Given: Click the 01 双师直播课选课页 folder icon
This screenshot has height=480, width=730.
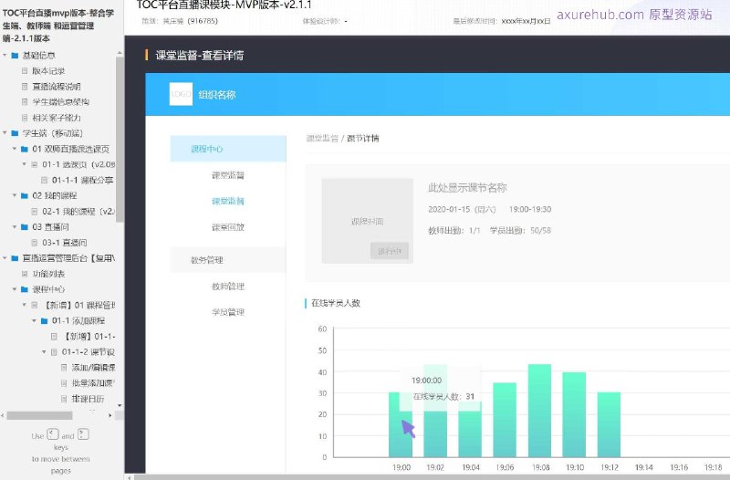Looking at the screenshot, I should [x=25, y=149].
